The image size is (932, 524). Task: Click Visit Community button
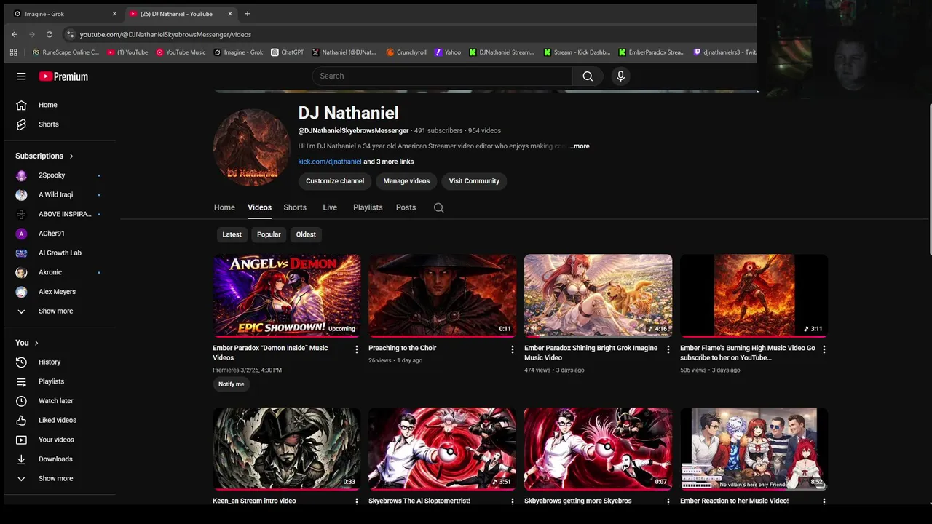point(474,181)
